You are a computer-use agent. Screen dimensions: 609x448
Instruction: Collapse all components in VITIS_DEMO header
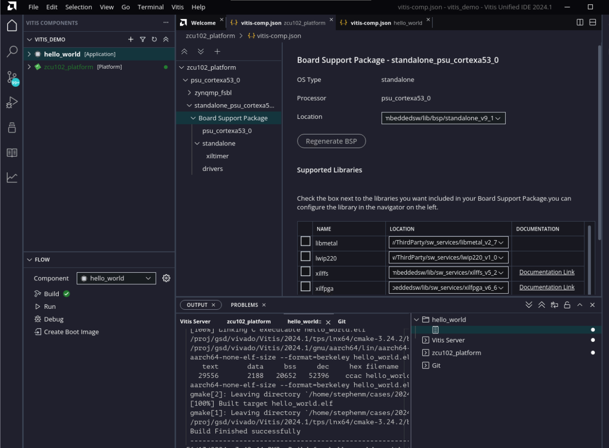tap(165, 39)
